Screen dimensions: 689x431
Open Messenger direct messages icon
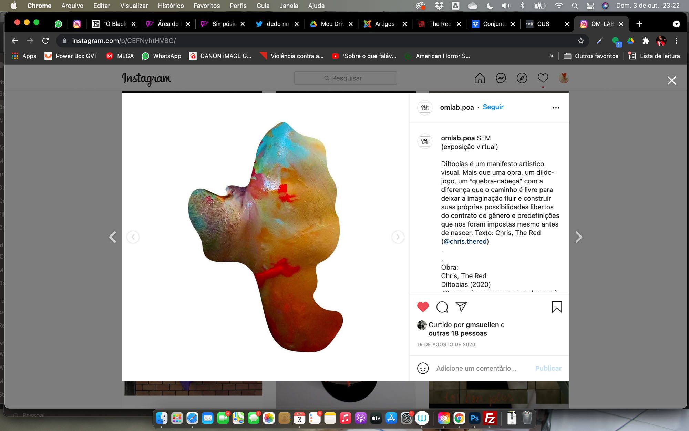click(501, 78)
